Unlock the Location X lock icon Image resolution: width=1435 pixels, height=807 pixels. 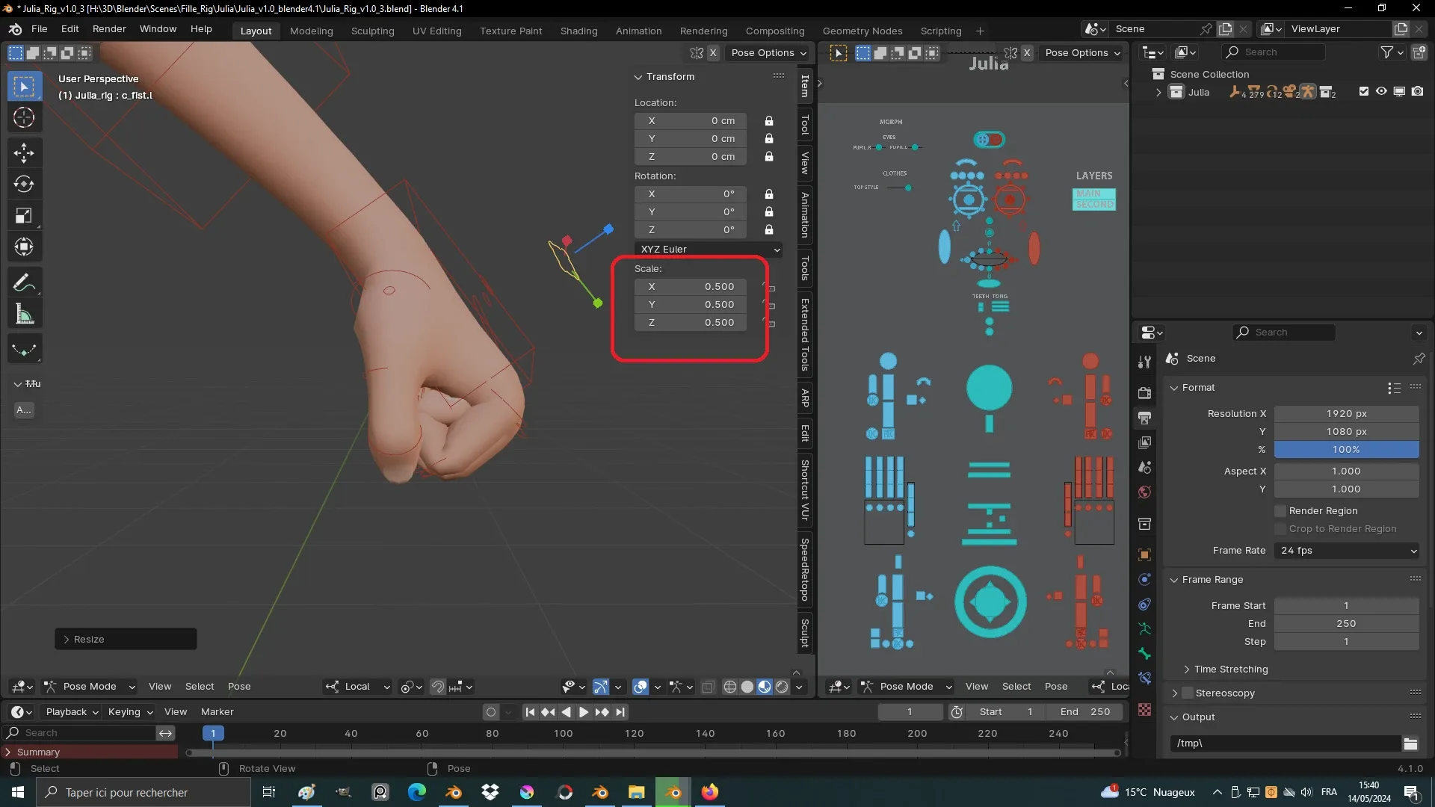point(769,121)
